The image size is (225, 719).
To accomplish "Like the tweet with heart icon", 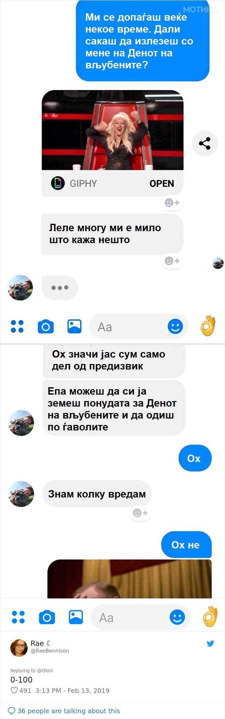I will [14, 690].
